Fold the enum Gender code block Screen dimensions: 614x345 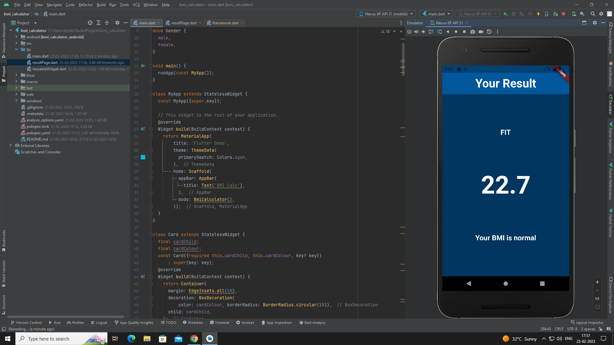(151, 31)
